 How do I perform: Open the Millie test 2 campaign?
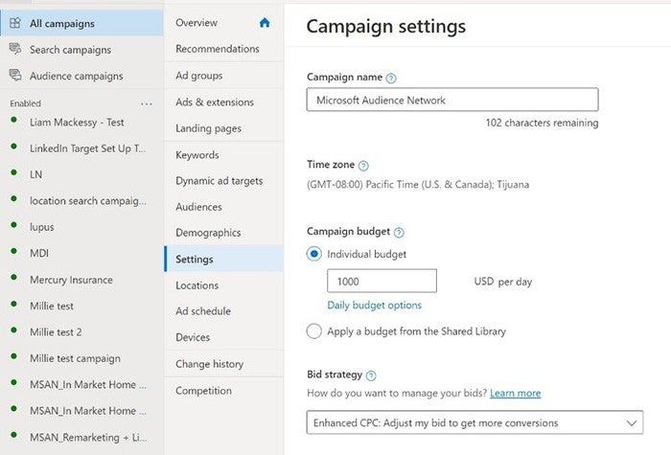click(56, 331)
